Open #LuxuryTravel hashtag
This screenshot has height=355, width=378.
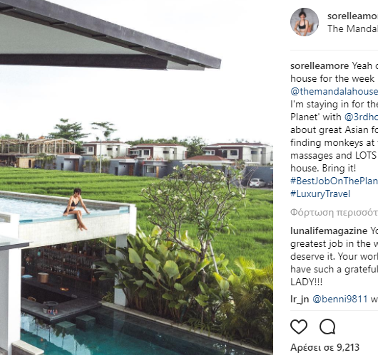[320, 194]
